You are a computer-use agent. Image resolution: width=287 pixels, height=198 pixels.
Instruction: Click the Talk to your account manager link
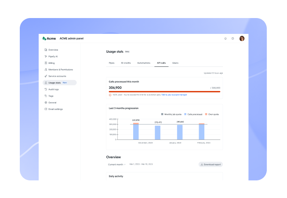pos(174,95)
